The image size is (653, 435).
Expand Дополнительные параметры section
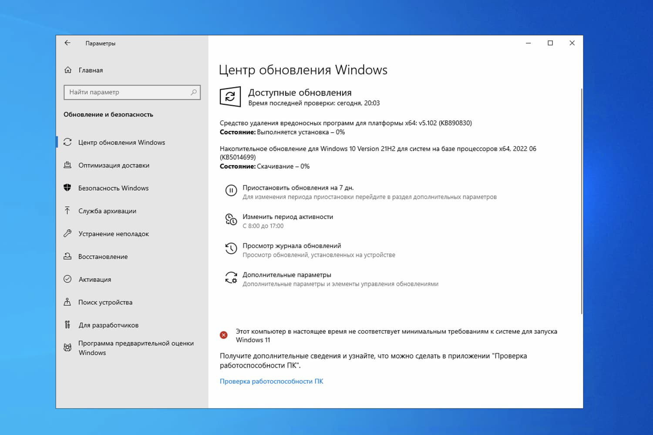(x=287, y=274)
